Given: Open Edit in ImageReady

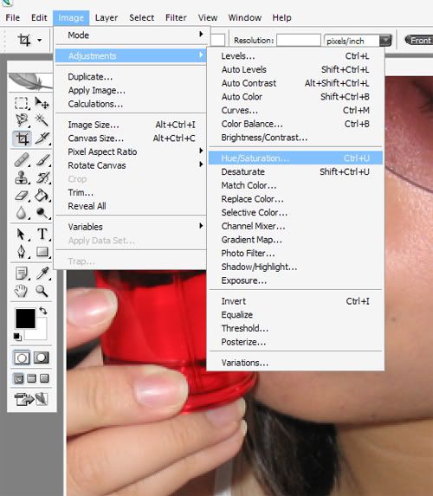Looking at the screenshot, I should click(31, 399).
